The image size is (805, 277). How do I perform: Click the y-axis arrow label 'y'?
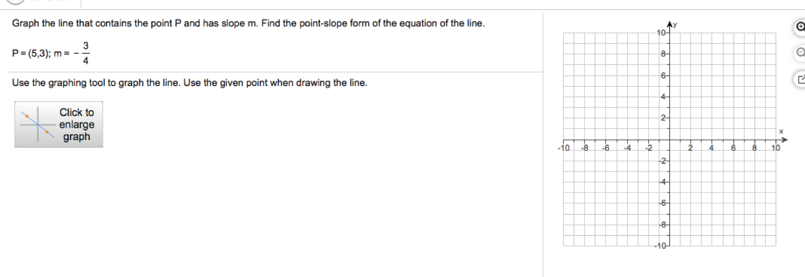click(x=675, y=24)
